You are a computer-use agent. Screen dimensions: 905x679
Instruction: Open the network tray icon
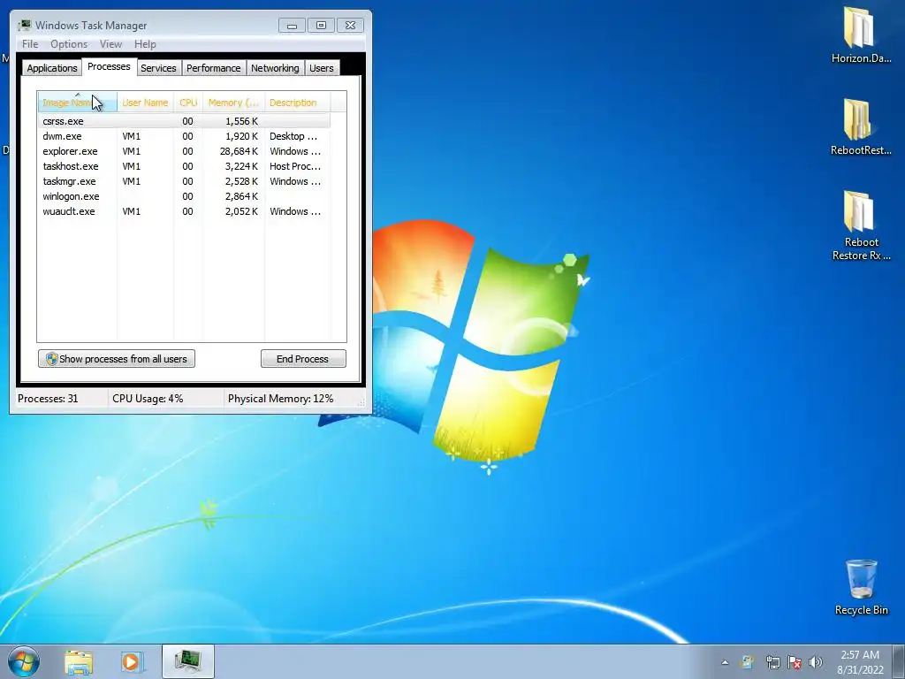pos(772,662)
